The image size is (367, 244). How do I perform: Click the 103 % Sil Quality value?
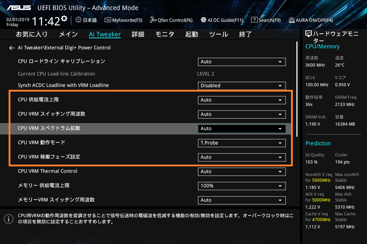pyautogui.click(x=311, y=162)
